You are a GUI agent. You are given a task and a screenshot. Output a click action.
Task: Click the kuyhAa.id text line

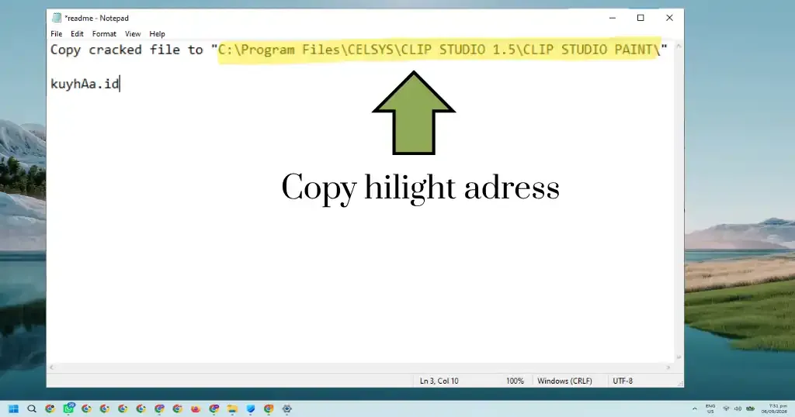85,84
